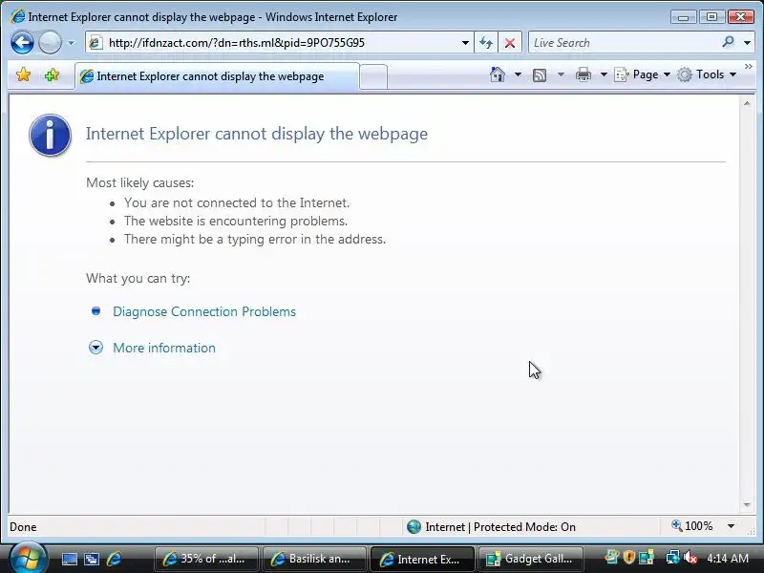
Task: Refresh the page with the Refresh icon
Action: tap(486, 43)
